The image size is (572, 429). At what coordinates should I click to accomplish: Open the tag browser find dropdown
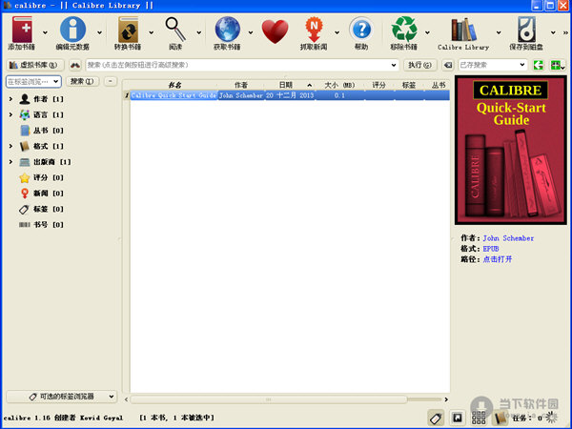click(56, 81)
